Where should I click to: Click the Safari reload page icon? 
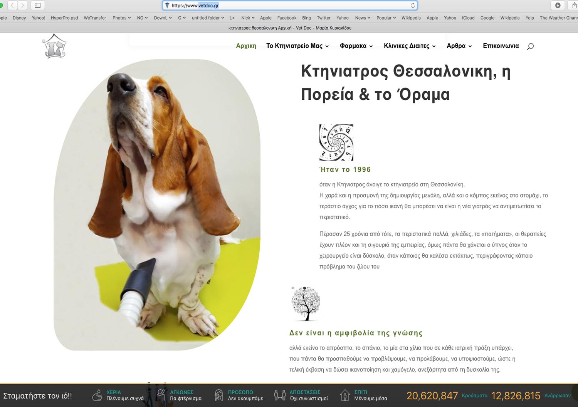click(x=413, y=5)
